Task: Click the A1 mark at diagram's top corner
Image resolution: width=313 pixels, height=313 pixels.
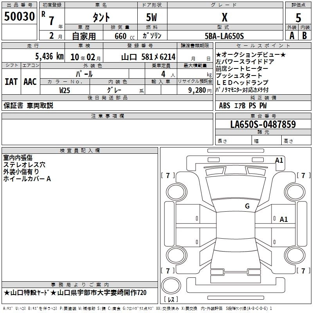Action: [279, 160]
